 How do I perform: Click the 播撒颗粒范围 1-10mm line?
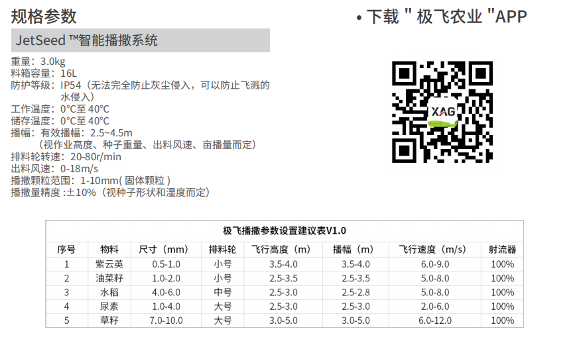coord(91,180)
